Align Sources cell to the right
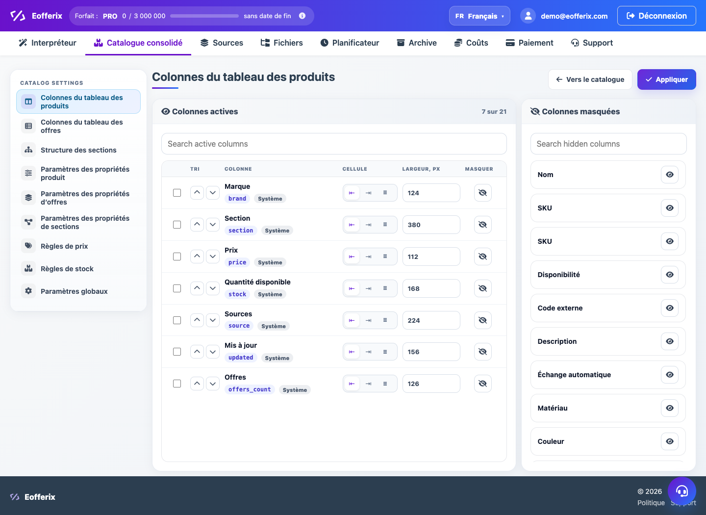The width and height of the screenshot is (706, 515). tap(369, 320)
